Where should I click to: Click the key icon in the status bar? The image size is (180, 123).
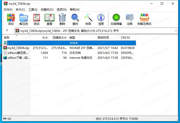(9, 118)
